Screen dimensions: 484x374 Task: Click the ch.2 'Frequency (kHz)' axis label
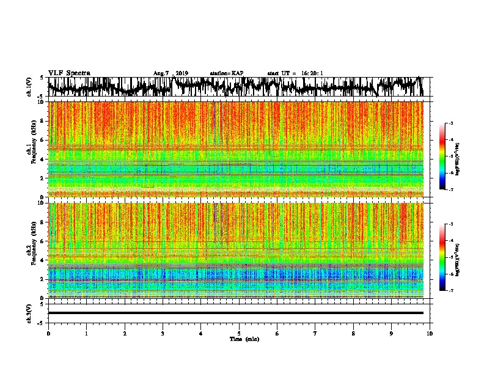click(x=34, y=243)
